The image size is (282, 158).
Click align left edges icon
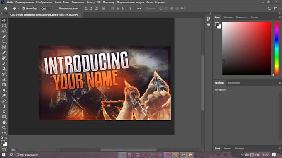pos(86,8)
